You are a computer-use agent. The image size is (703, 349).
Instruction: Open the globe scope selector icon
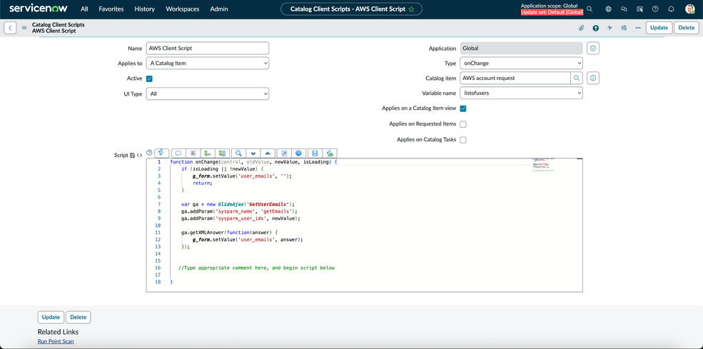[608, 9]
